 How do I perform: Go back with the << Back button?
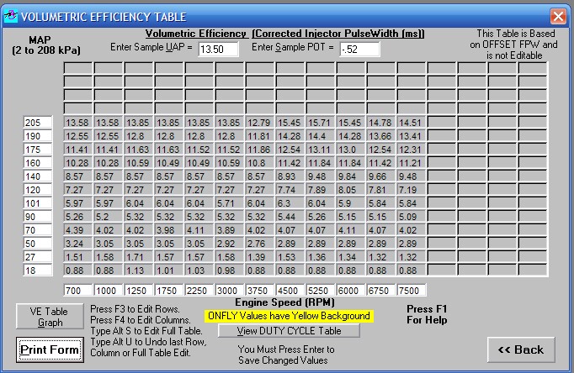tap(521, 350)
